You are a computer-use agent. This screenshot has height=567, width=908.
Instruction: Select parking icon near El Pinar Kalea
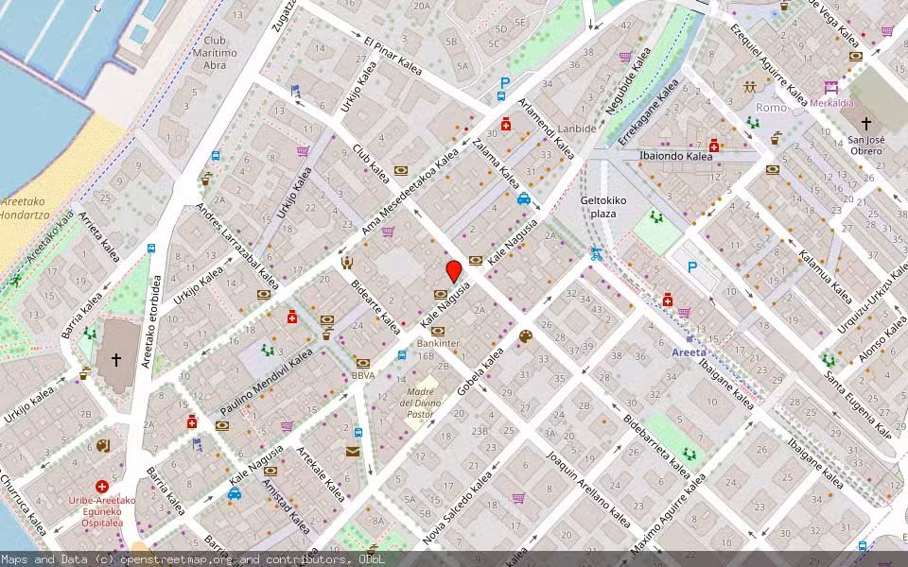click(x=505, y=83)
